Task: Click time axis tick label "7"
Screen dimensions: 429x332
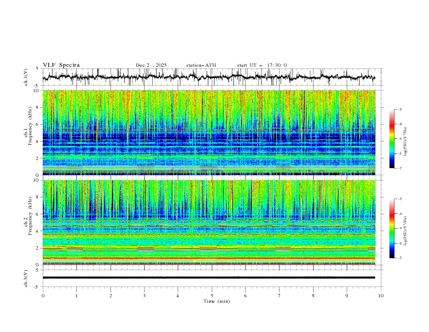Action: (x=279, y=296)
